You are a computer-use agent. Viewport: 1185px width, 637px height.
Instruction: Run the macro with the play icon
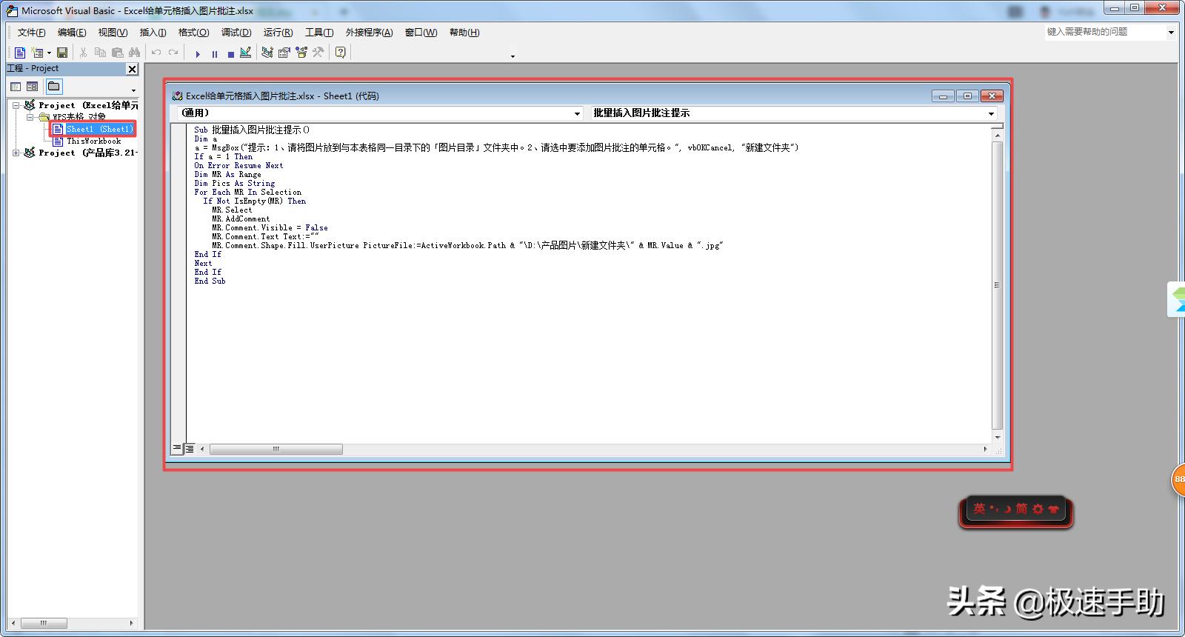click(198, 53)
